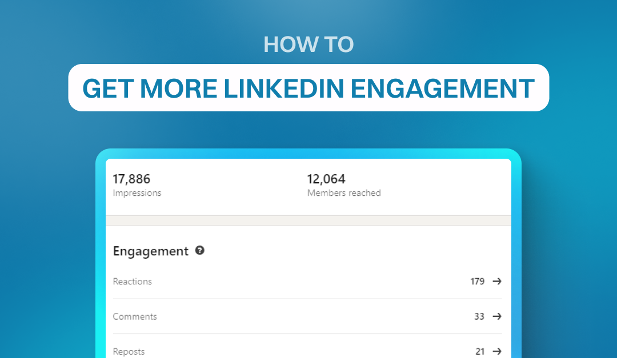Image resolution: width=617 pixels, height=358 pixels.
Task: Click the HOW TO heading text
Action: [308, 44]
